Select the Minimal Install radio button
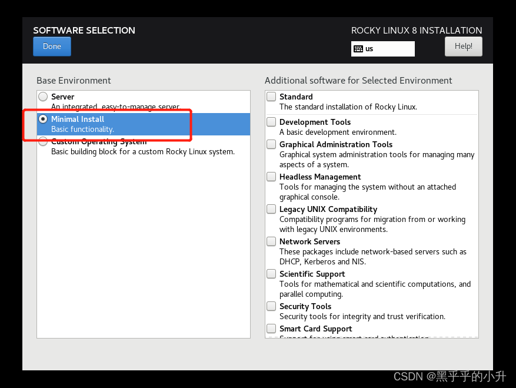This screenshot has height=388, width=516. point(43,119)
